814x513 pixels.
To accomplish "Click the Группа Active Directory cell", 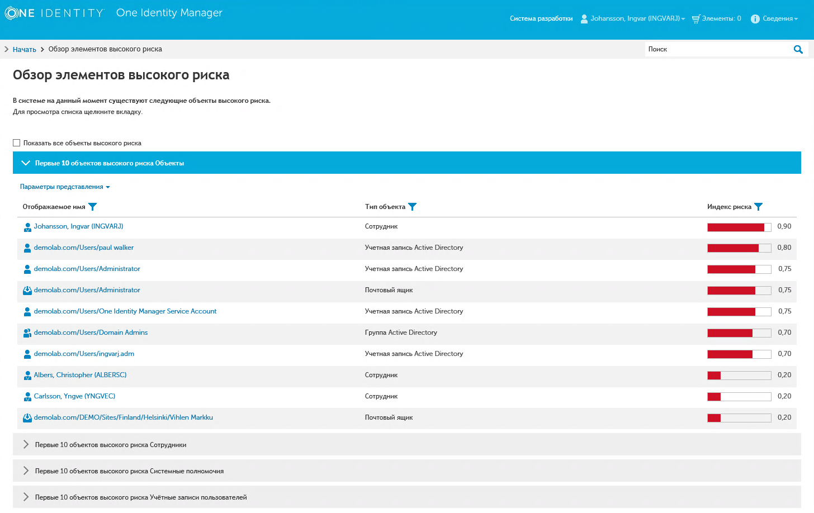I will (401, 332).
